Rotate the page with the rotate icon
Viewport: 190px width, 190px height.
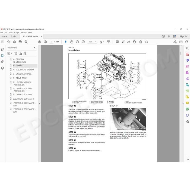point(146,42)
